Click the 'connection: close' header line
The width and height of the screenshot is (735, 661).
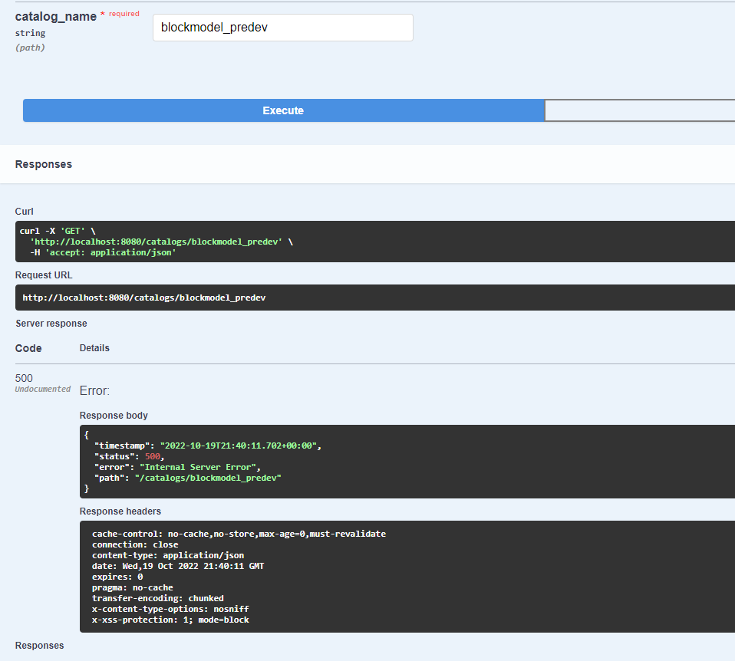(x=135, y=544)
